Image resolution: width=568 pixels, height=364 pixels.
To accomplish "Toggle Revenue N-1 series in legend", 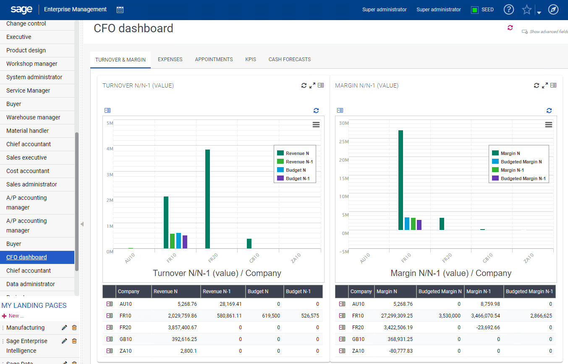I will 295,162.
